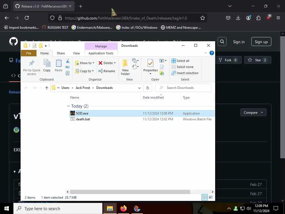Click the Cut scissors icon
Screen dimensions: 285x214
click(x=68, y=61)
